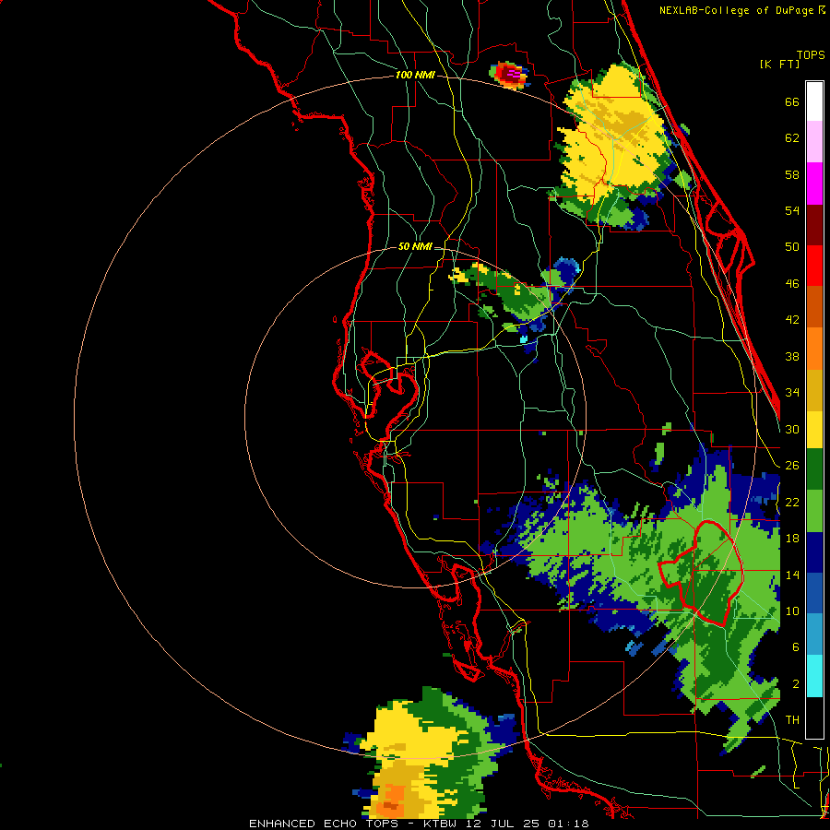Click the legend value "62"

click(792, 138)
